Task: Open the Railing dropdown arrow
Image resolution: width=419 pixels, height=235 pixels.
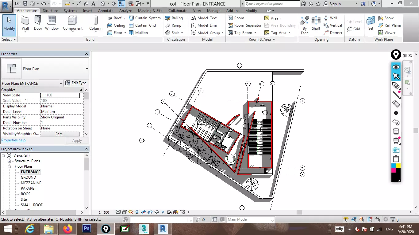Action: (x=186, y=18)
